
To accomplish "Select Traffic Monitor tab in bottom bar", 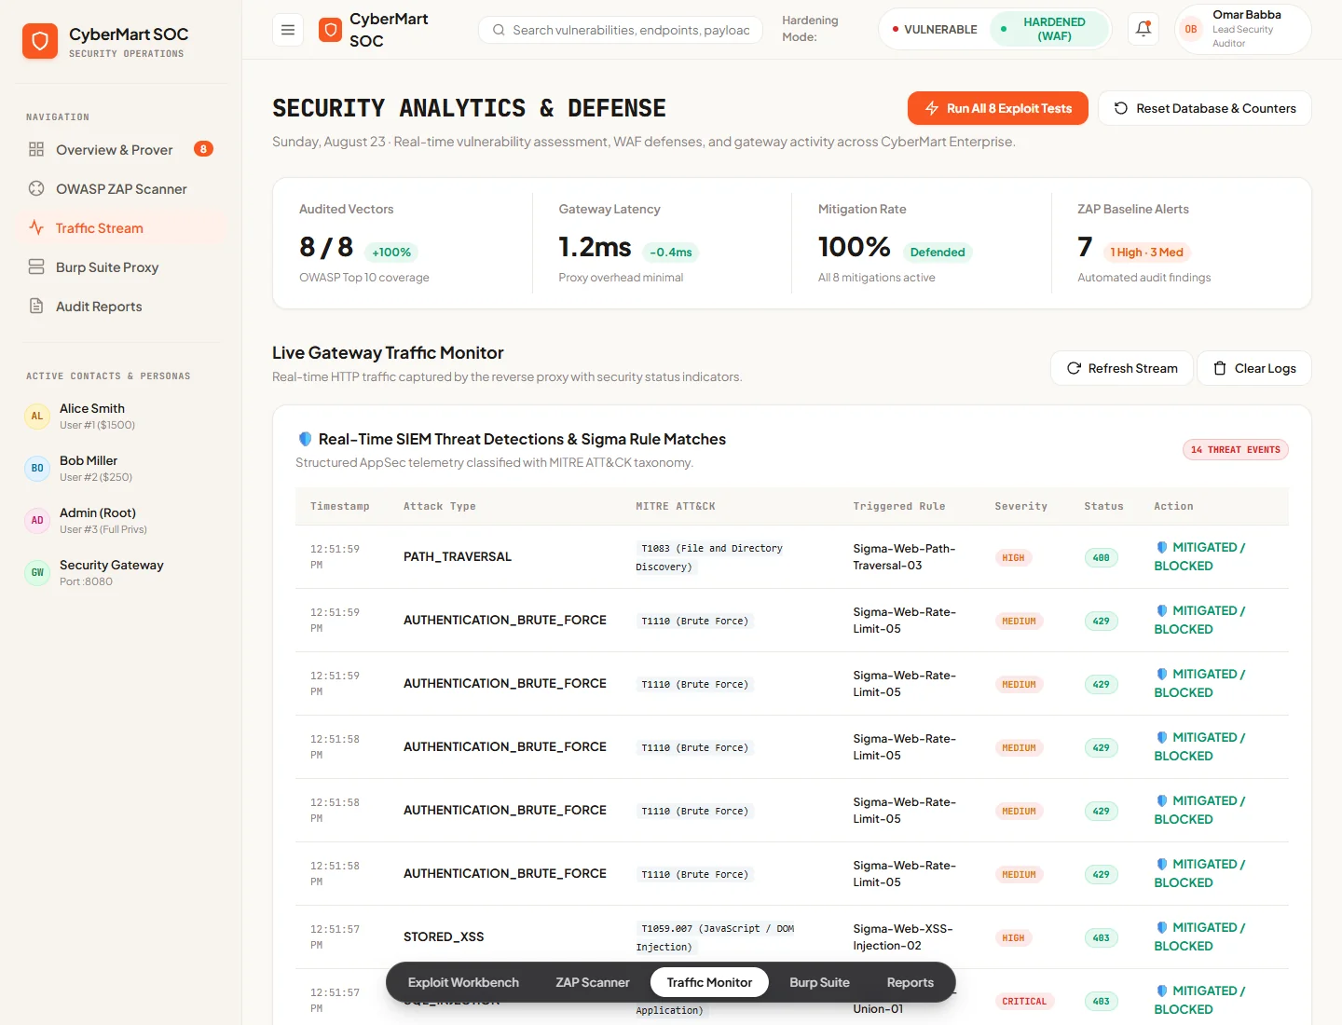I will (709, 982).
